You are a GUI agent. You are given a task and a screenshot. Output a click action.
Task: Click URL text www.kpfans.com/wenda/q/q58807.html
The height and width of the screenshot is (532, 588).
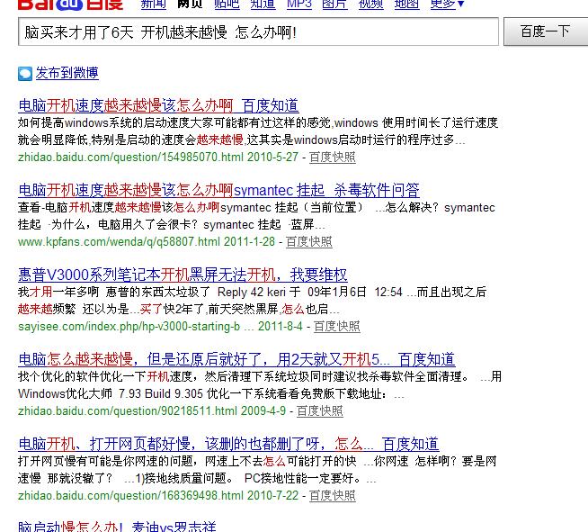point(119,241)
